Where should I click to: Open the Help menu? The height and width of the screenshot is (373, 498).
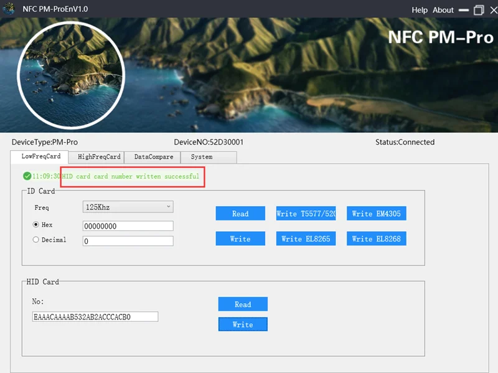point(420,10)
